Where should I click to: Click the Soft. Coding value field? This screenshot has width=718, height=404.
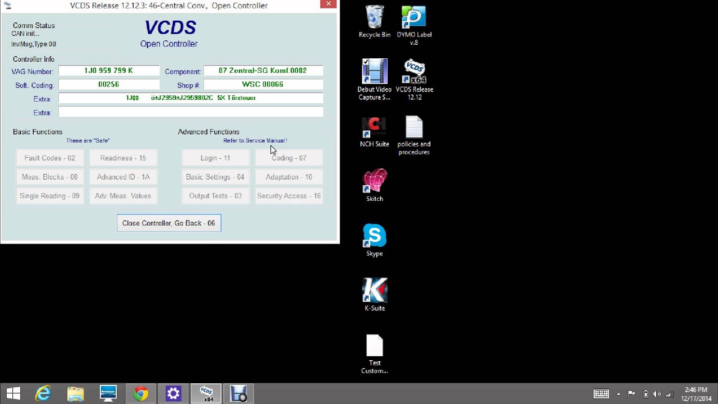(109, 84)
